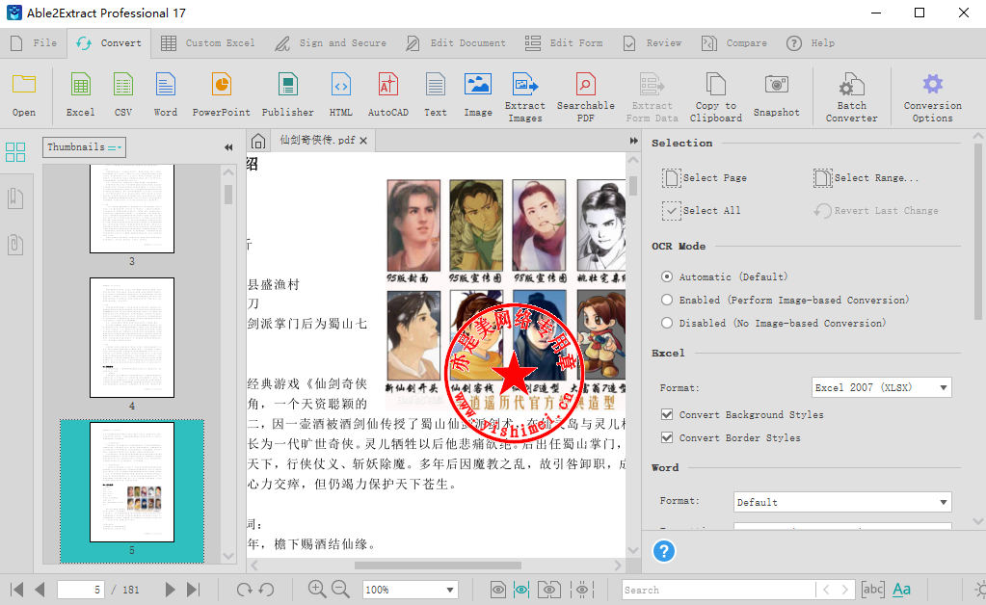Zoom out with the magnifier minus icon
Viewport: 986px width, 605px height.
340,590
